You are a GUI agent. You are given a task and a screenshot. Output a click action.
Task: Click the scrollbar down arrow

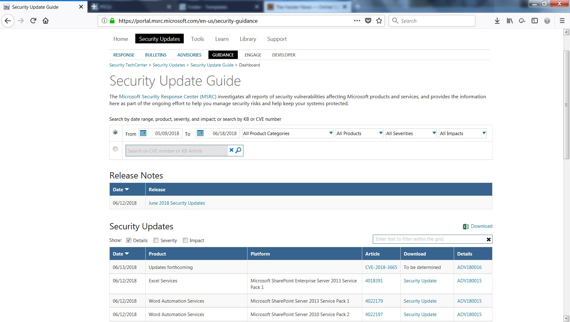click(x=566, y=319)
